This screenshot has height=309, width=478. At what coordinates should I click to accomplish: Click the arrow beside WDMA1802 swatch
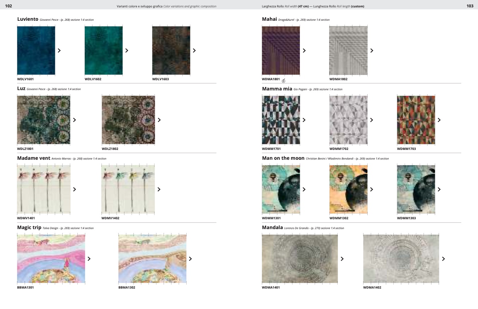pyautogui.click(x=371, y=50)
